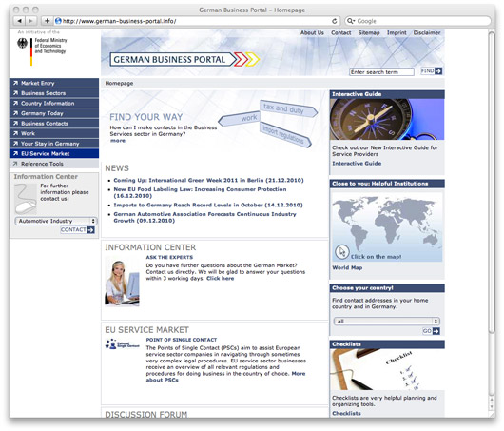Viewport: 504px width, 431px height.
Task: Click the 'more' link under Find Your Way
Action: [x=118, y=141]
